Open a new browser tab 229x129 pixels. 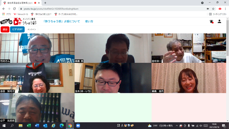click(x=45, y=3)
